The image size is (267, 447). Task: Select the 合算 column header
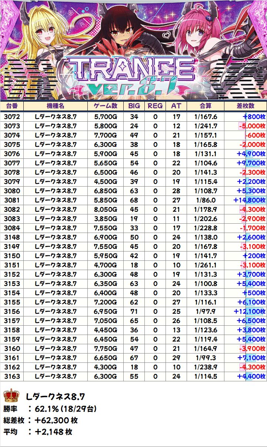click(205, 106)
